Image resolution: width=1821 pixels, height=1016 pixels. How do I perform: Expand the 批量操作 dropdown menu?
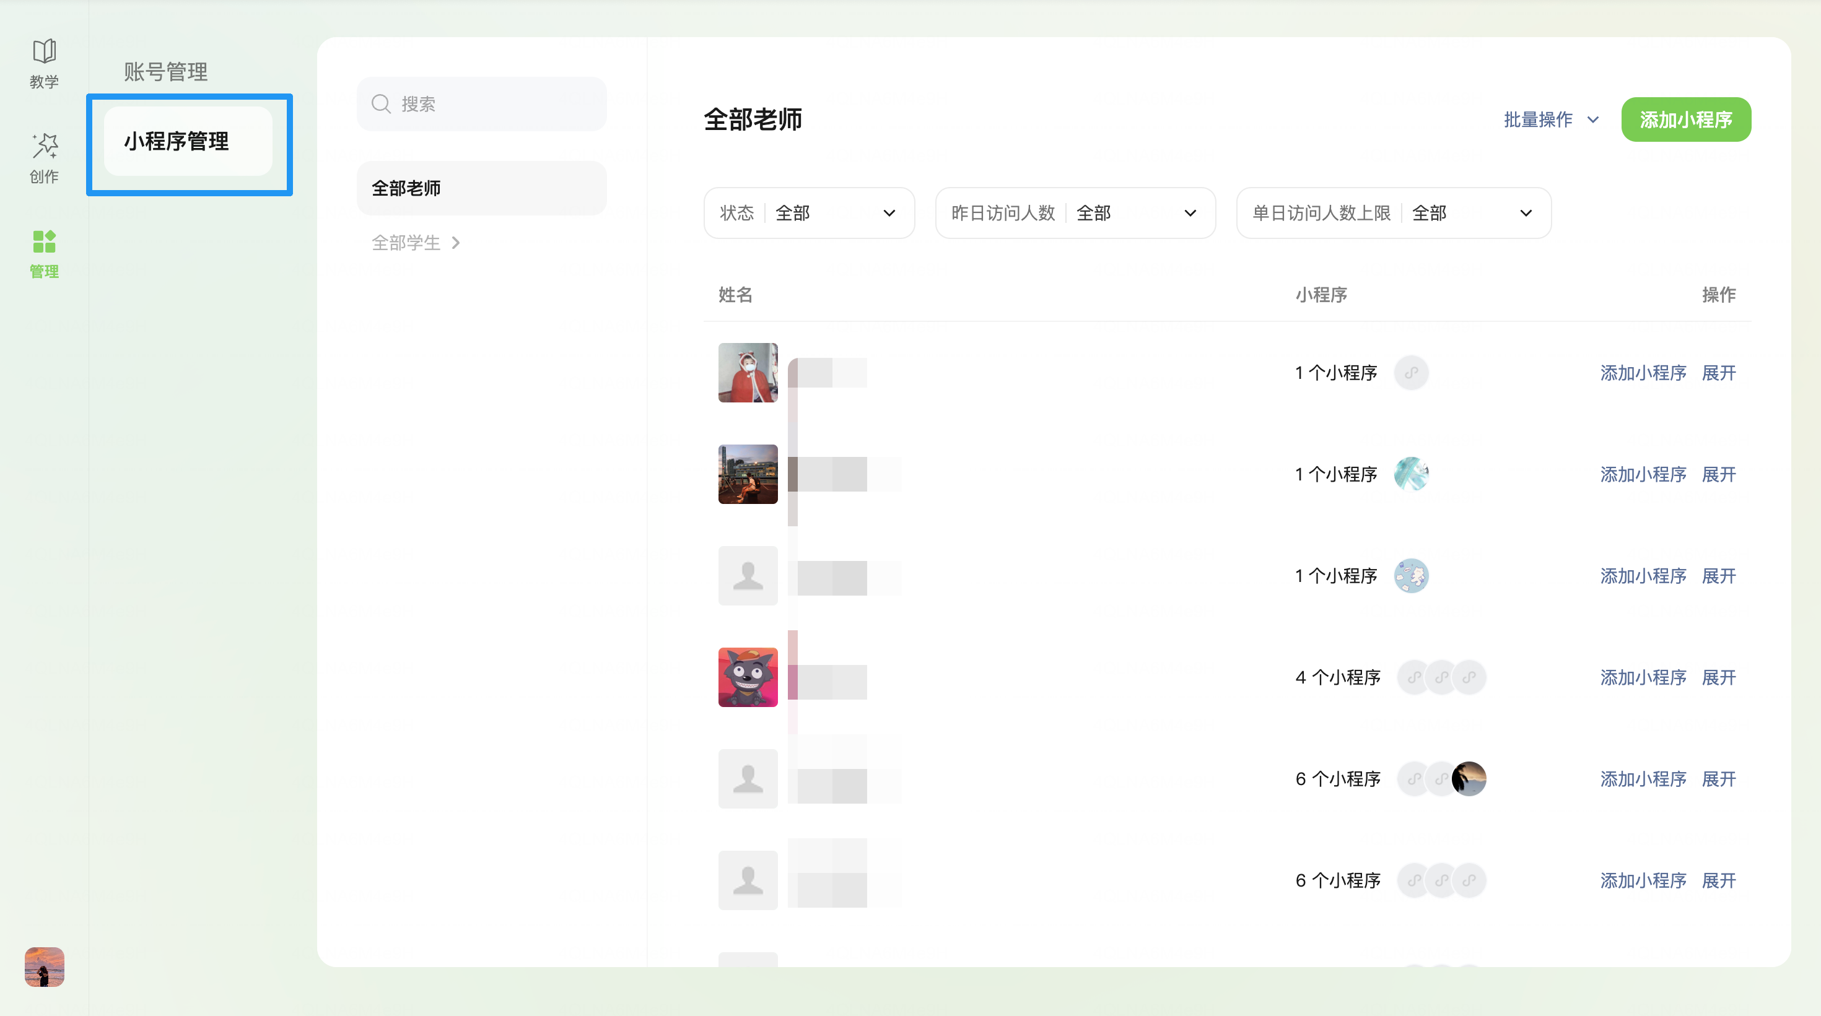coord(1550,119)
